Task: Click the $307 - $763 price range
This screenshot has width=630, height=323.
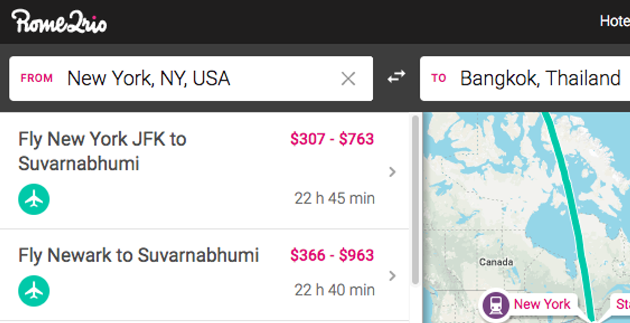Action: pos(332,139)
